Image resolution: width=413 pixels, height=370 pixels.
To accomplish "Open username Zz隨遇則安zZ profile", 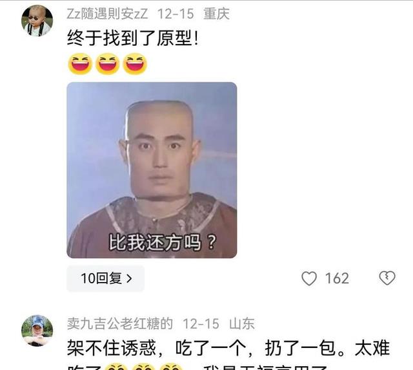I will click(107, 14).
